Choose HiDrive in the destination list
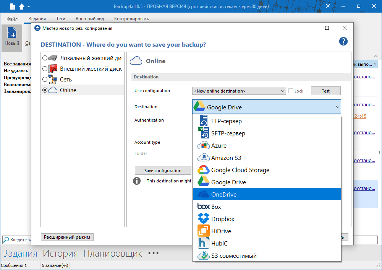The height and width of the screenshot is (270, 382). (x=267, y=231)
